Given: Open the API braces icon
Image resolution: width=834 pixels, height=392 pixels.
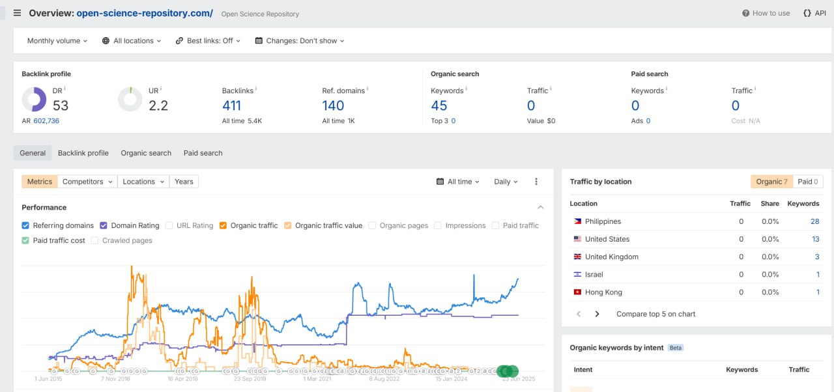Looking at the screenshot, I should click(x=807, y=13).
